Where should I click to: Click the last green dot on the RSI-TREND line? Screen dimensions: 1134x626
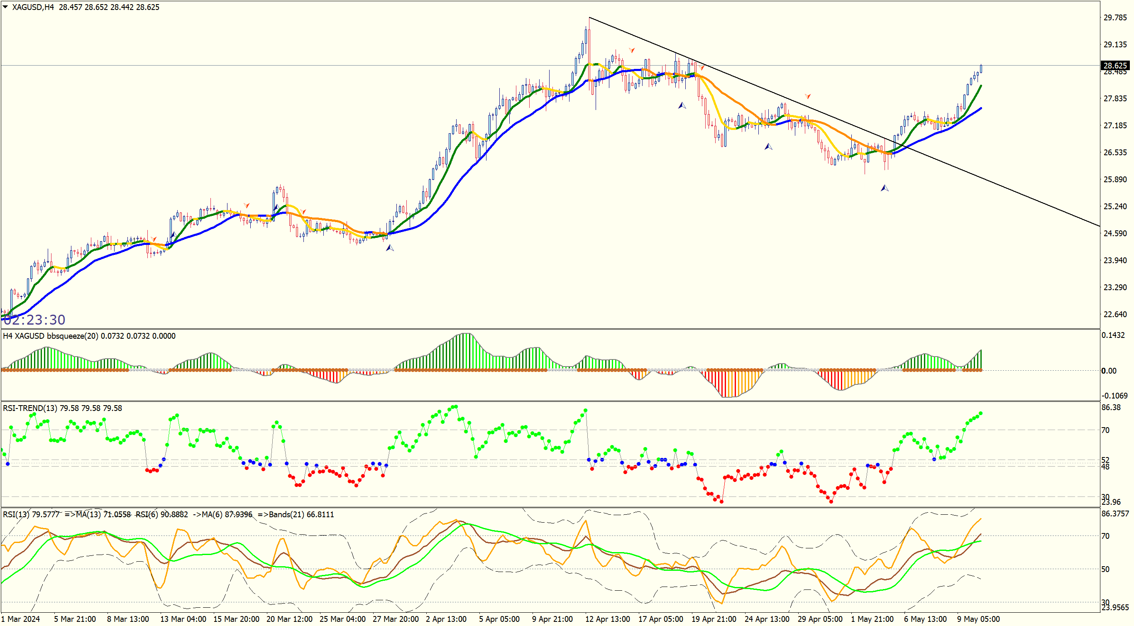[981, 413]
